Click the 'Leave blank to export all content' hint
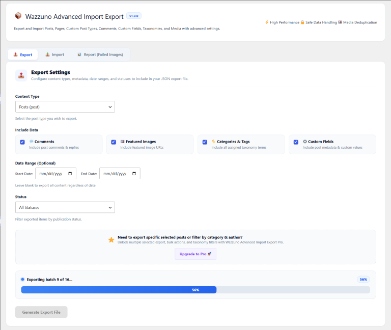This screenshot has width=391, height=330. (x=55, y=185)
